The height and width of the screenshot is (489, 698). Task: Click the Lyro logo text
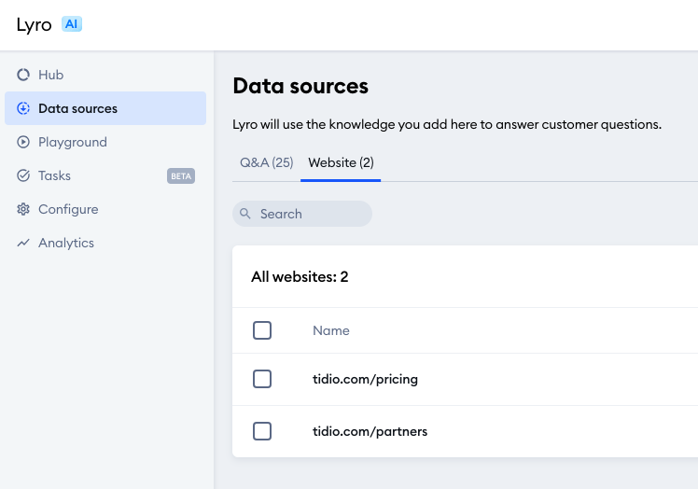pyautogui.click(x=34, y=25)
